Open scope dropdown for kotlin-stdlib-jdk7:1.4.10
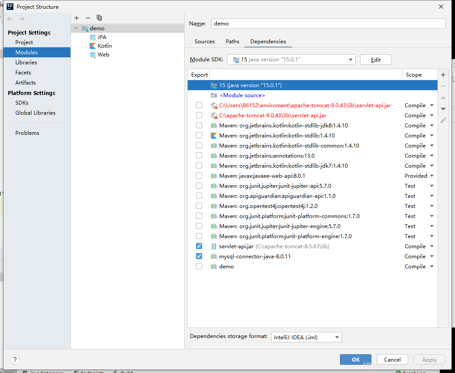The image size is (455, 373). pyautogui.click(x=432, y=166)
